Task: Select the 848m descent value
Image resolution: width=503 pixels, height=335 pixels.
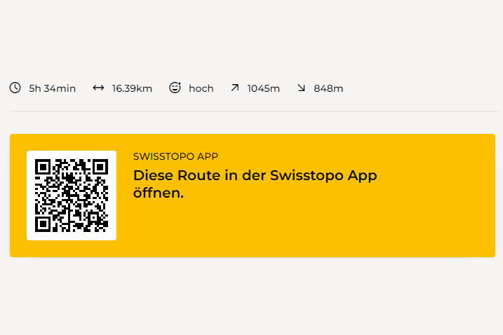Action: click(x=328, y=88)
